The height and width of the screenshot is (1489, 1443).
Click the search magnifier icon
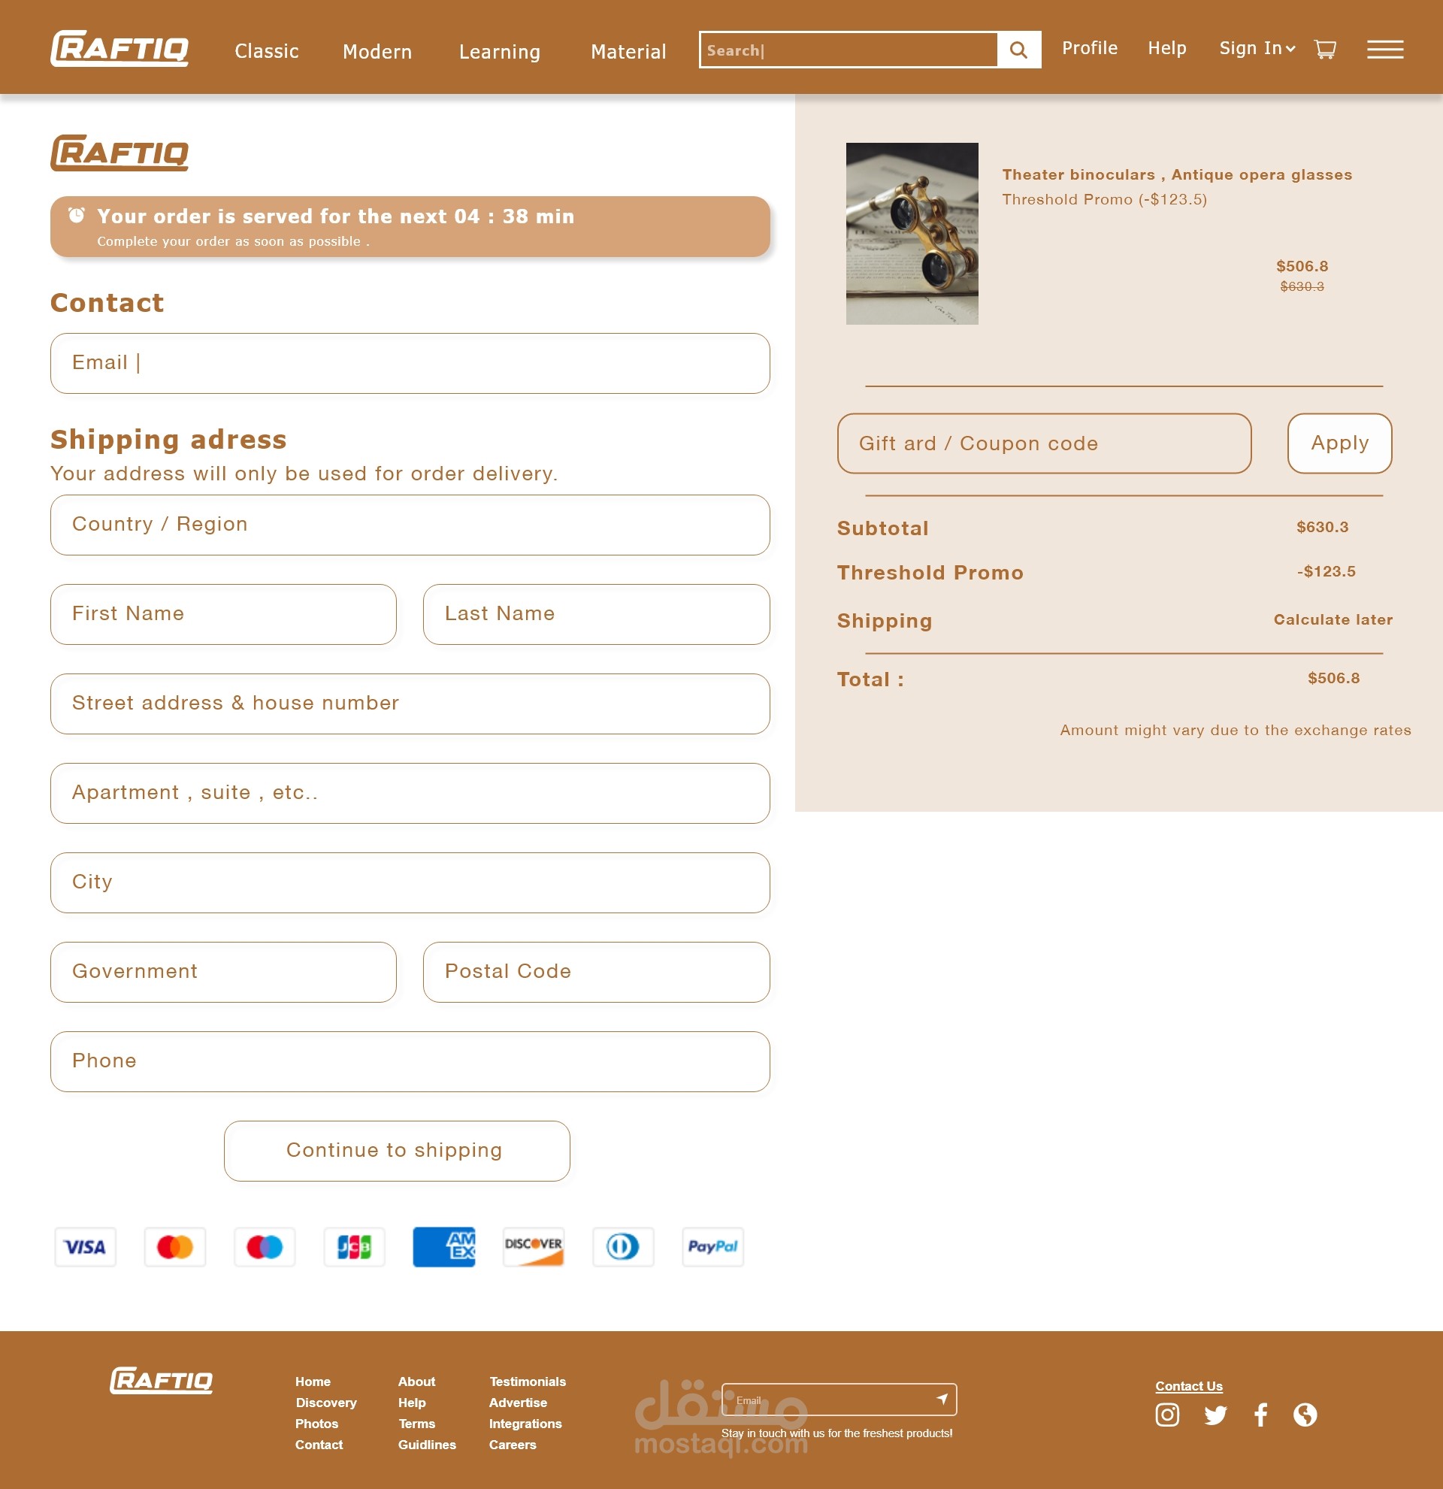(1018, 50)
